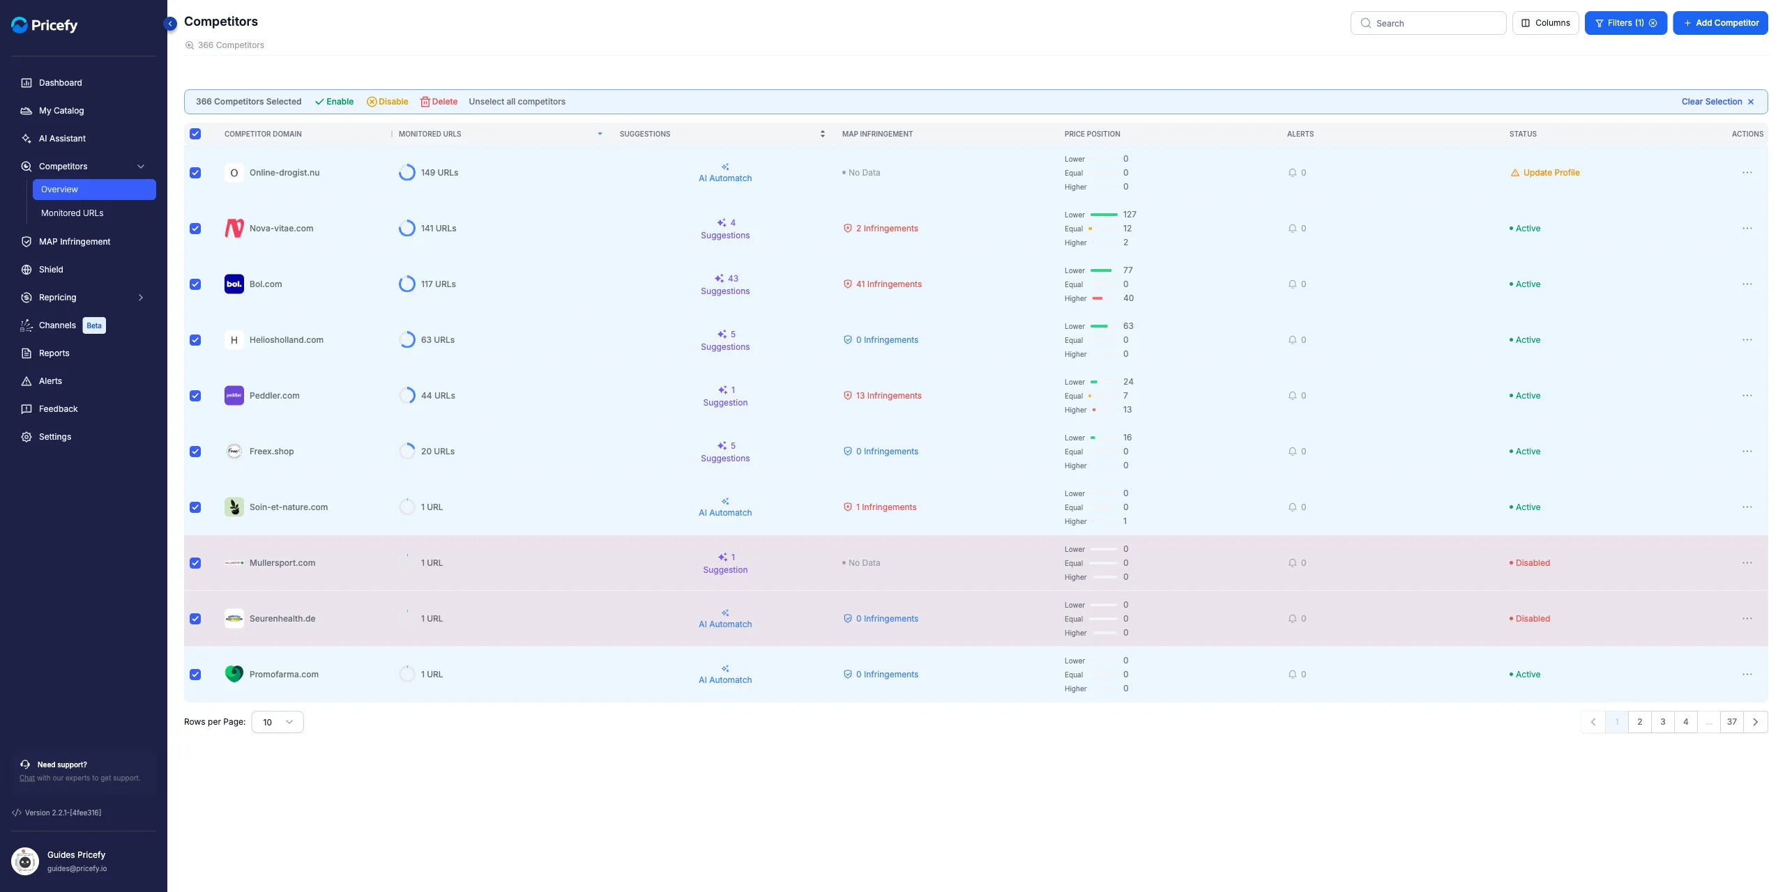This screenshot has height=892, width=1785.
Task: Click the Dashboard sidebar icon
Action: pyautogui.click(x=26, y=83)
